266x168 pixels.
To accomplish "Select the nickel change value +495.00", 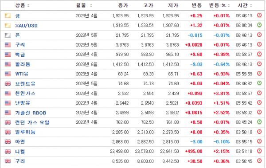I will click(x=194, y=151).
